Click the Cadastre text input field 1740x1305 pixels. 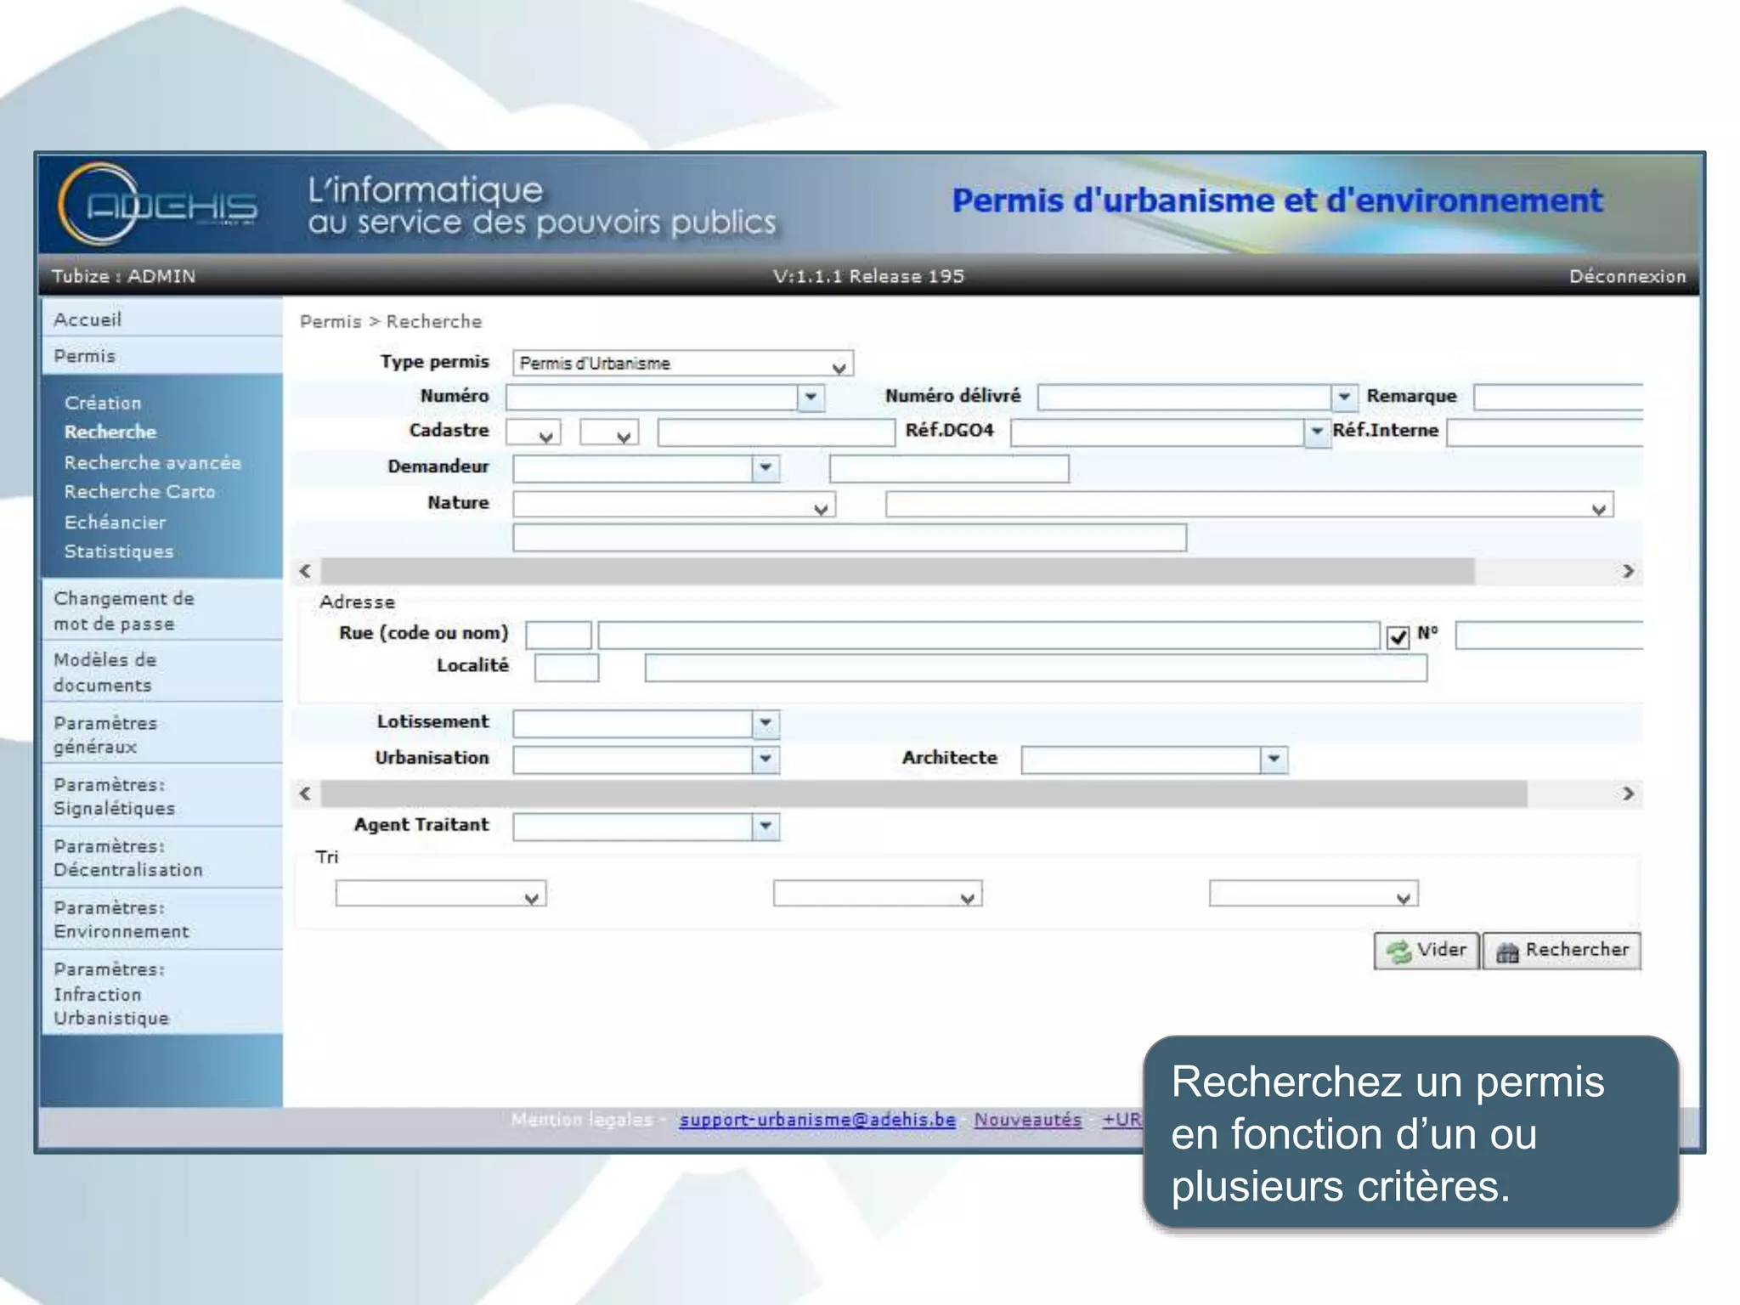click(777, 432)
